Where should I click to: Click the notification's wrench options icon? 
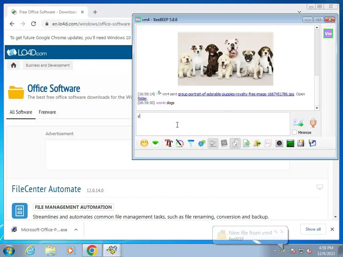276,232
